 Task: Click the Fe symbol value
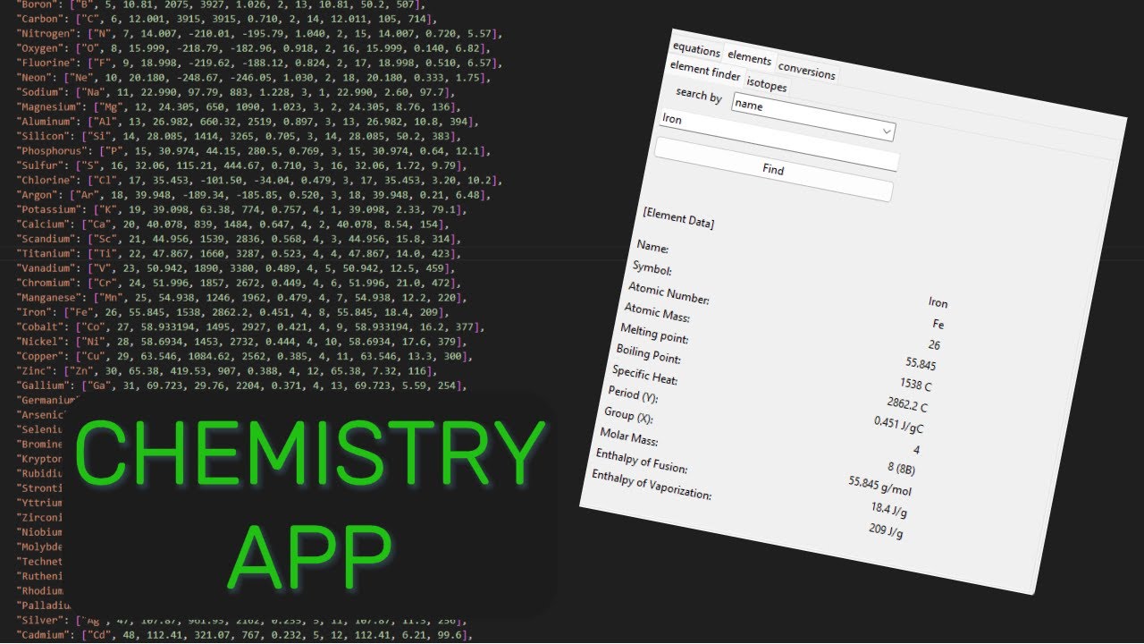coord(938,325)
